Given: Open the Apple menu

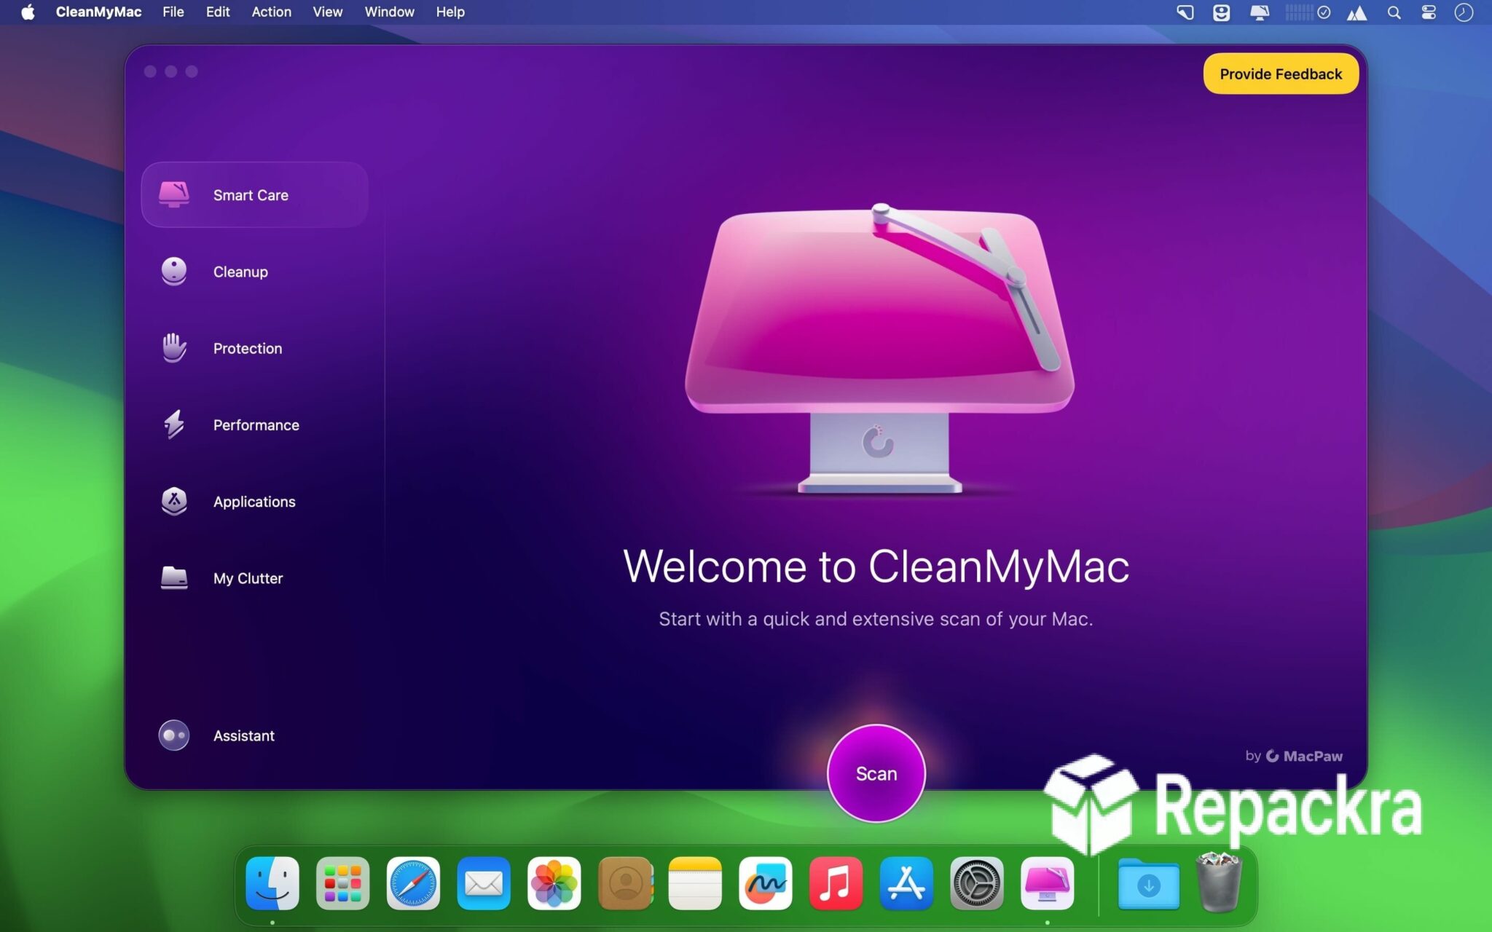Looking at the screenshot, I should click(x=28, y=12).
